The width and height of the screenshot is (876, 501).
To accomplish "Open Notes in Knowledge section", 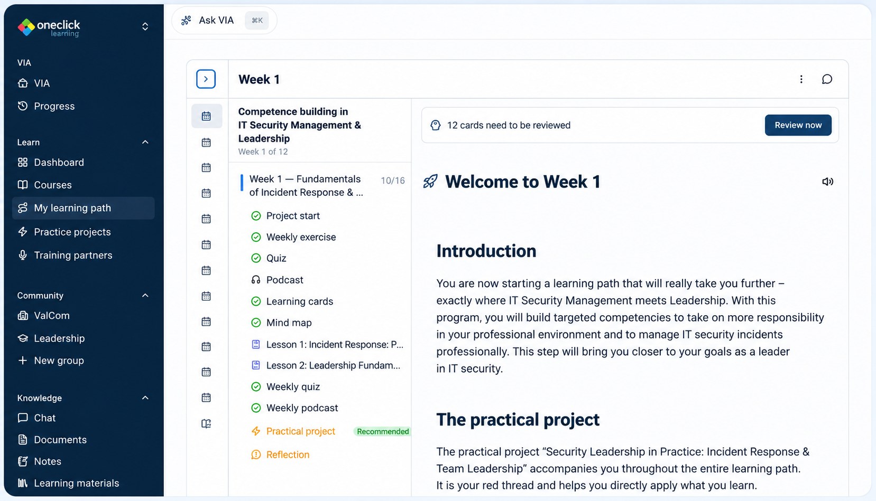I will [83, 461].
